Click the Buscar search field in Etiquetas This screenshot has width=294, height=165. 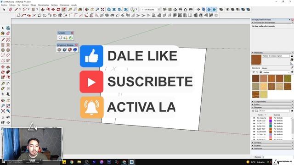(274, 111)
